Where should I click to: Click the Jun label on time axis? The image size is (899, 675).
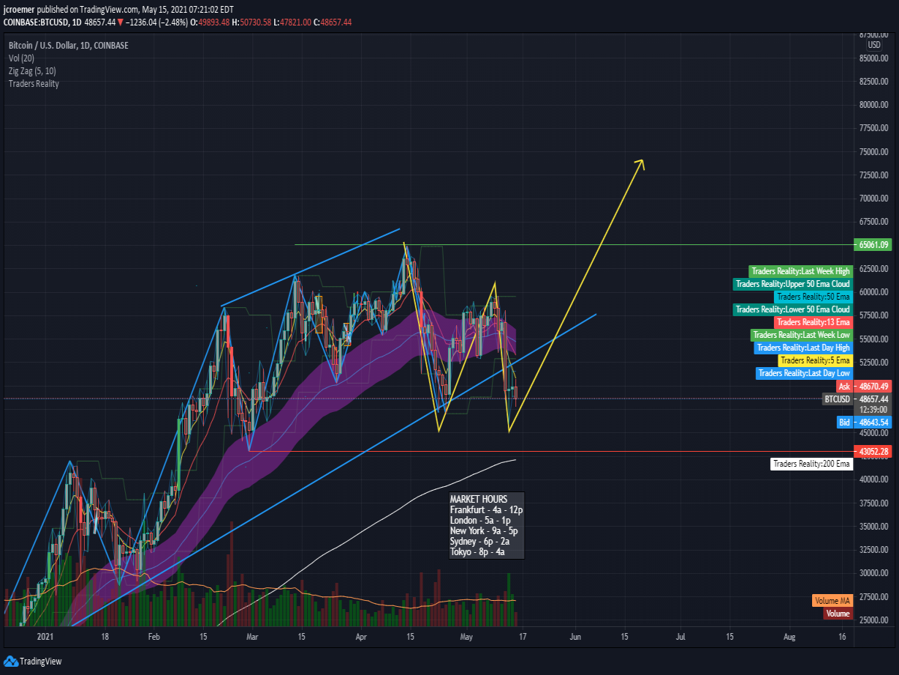575,637
